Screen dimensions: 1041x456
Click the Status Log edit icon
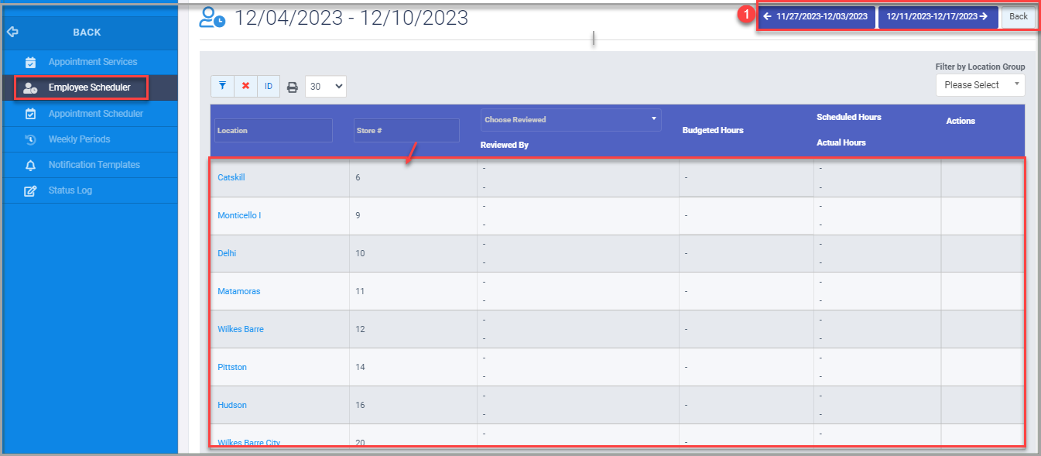[29, 190]
